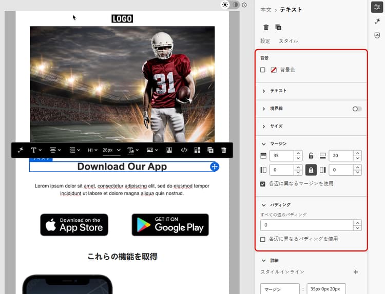Increase the right margin value

pyautogui.click(x=357, y=167)
